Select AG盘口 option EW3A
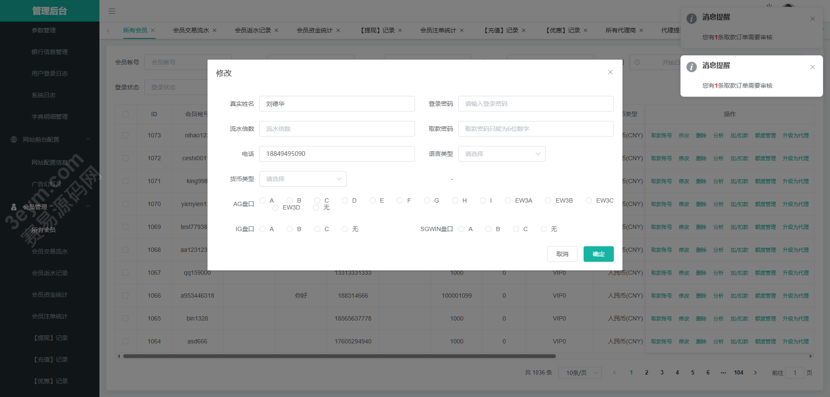 [508, 200]
